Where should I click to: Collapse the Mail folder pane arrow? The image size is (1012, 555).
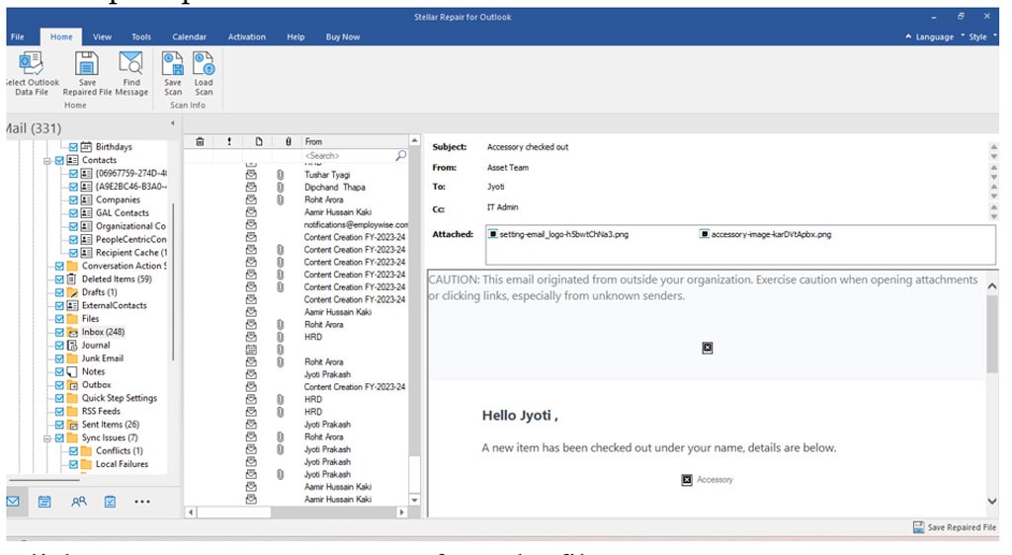[172, 122]
